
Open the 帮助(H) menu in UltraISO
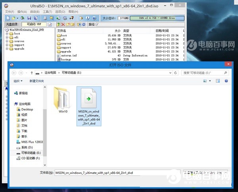[73, 12]
